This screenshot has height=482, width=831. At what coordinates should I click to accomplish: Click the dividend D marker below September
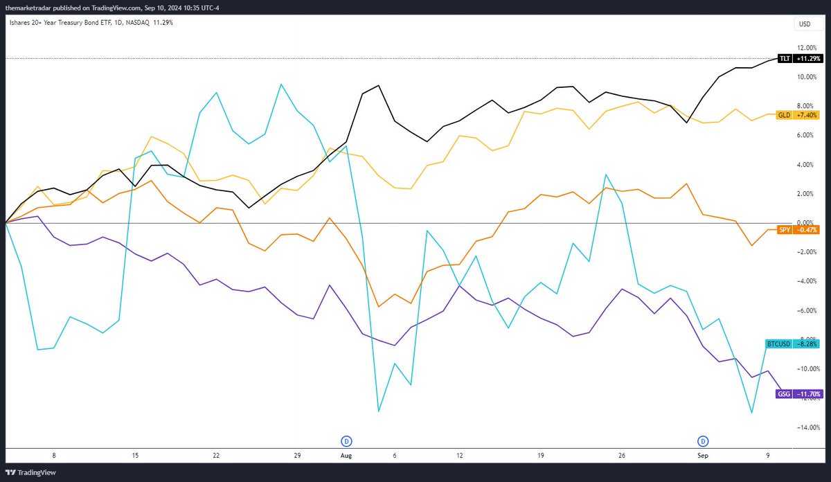tap(703, 440)
